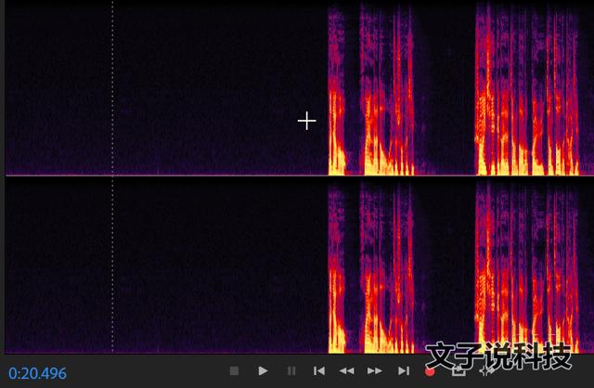Click the dashed vertical marker in upper channel
This screenshot has height=388, width=594.
[x=112, y=88]
